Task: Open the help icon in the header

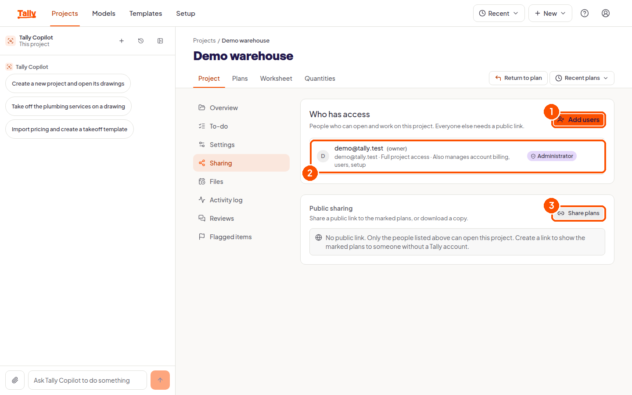Action: [x=585, y=13]
